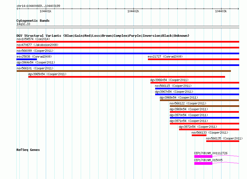Viewport: 247px width, 179px height.
Task: Click the Cytogenetic Bands track title
Action: pyautogui.click(x=33, y=21)
